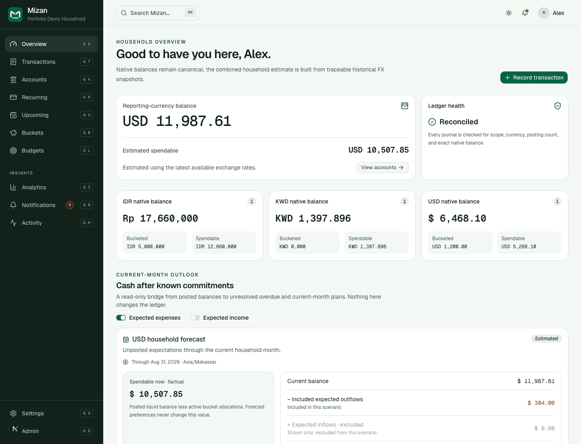Viewport: 581px width, 444px height.
Task: Click the Buckets piggy bank icon
Action: click(x=13, y=133)
